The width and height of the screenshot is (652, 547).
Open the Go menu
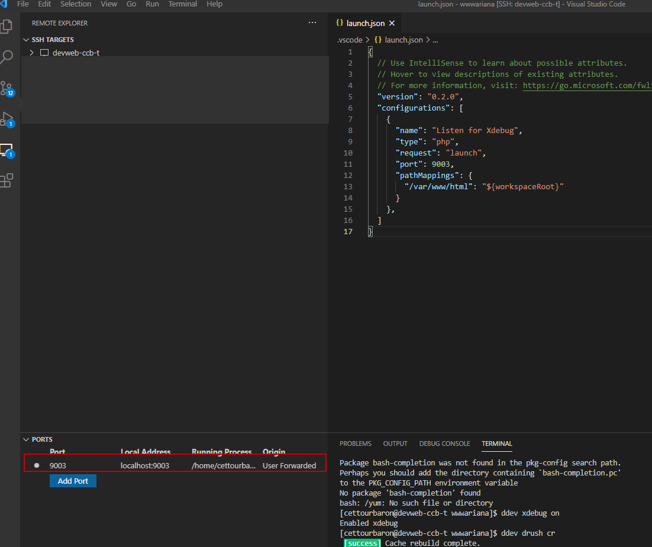(x=131, y=4)
